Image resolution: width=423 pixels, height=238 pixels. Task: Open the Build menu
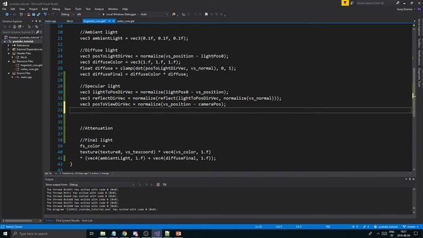[45, 9]
